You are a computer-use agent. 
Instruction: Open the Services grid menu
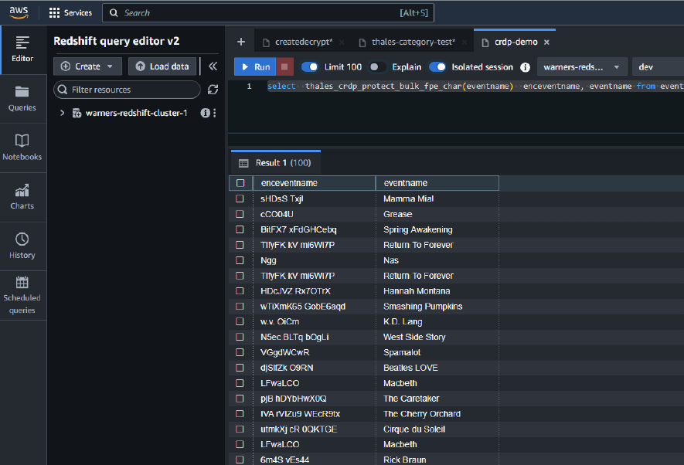tap(70, 12)
